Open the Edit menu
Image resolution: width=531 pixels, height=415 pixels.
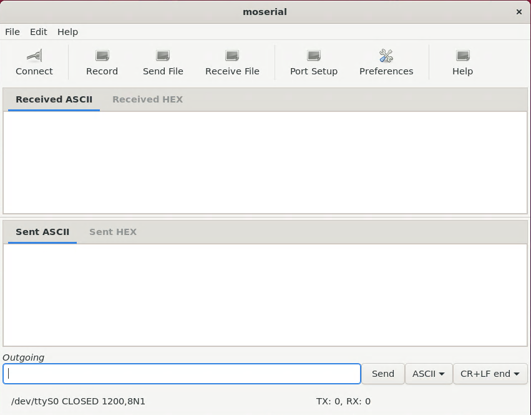(x=39, y=32)
